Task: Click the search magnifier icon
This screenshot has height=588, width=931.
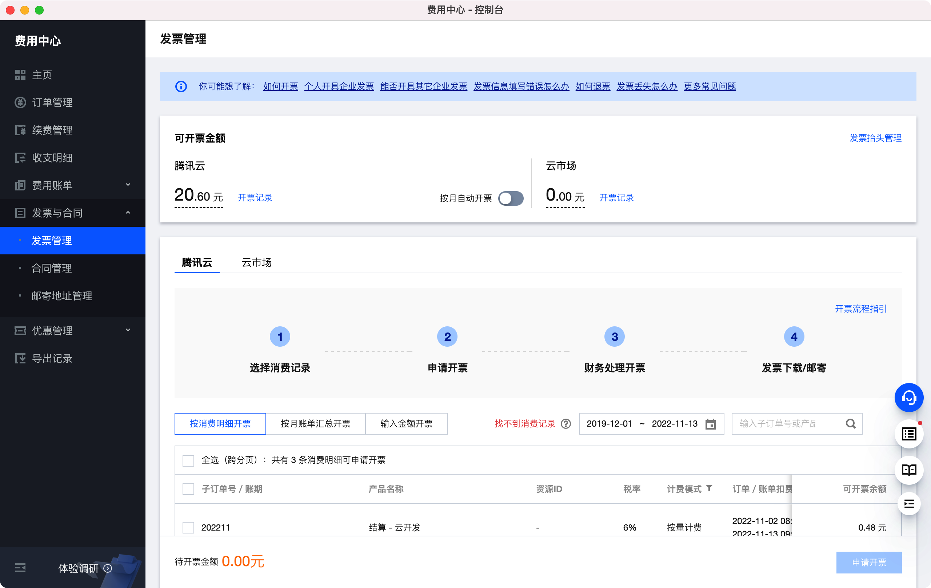Action: [x=851, y=424]
